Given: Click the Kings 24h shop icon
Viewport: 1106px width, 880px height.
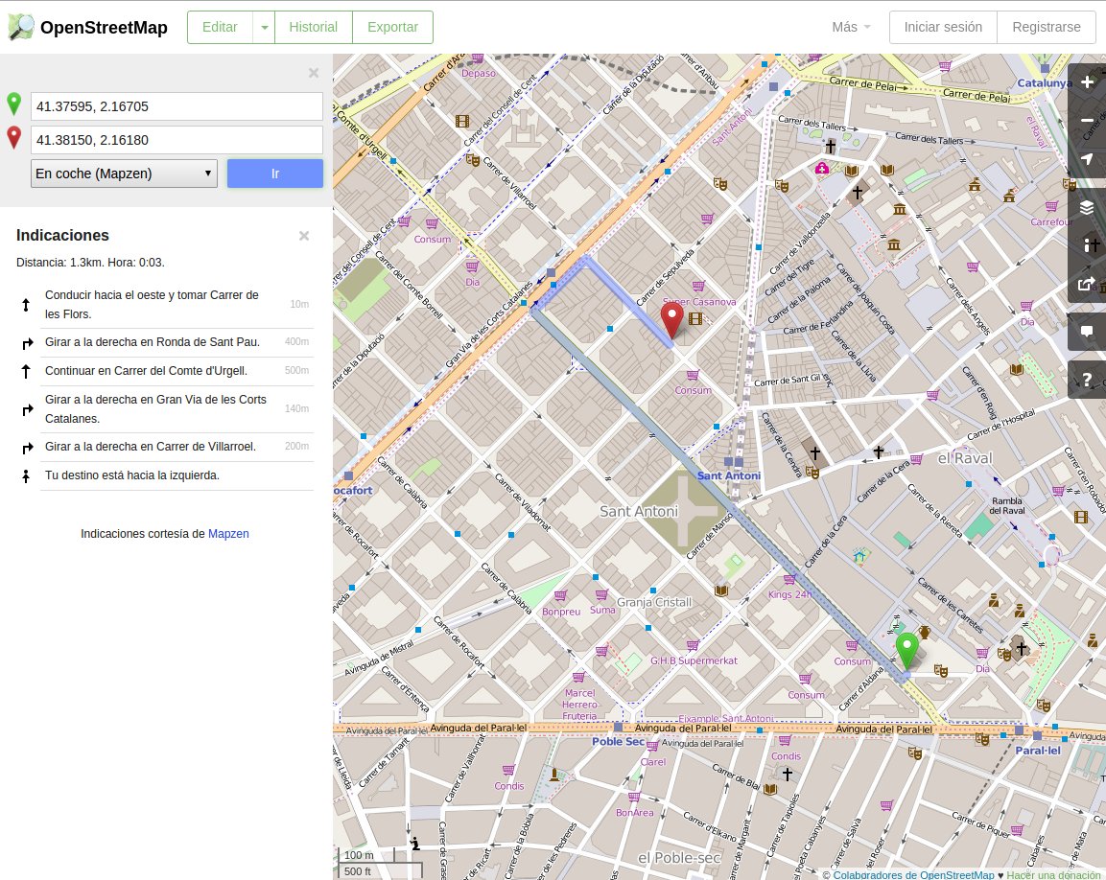Looking at the screenshot, I should tap(789, 580).
